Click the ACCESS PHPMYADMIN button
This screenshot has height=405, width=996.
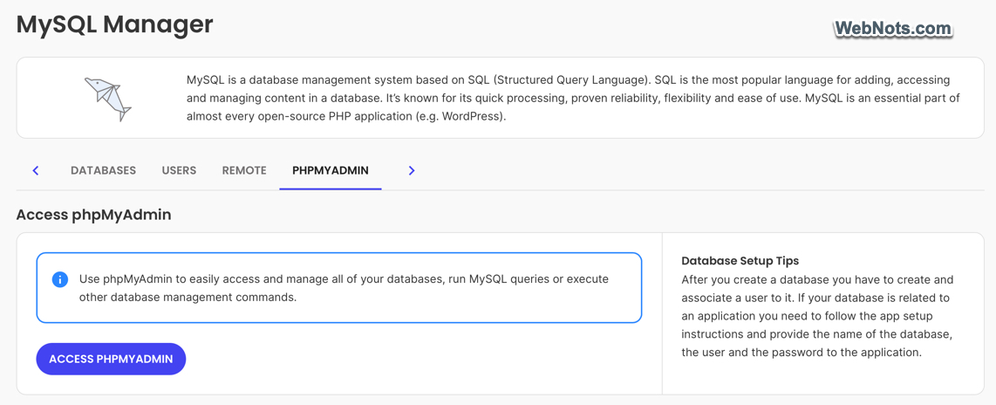point(111,360)
